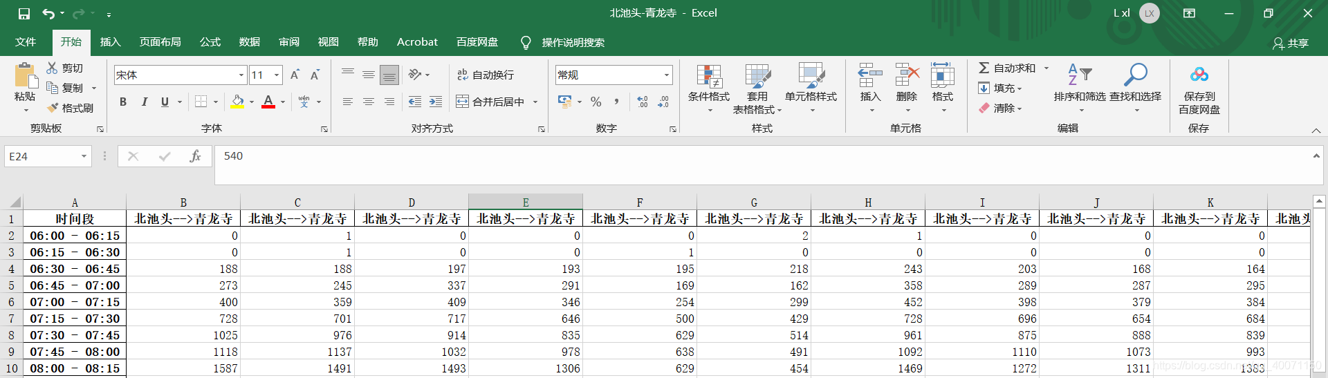Screen dimensions: 1328x378
Task: Toggle Bold formatting
Action: coord(123,102)
